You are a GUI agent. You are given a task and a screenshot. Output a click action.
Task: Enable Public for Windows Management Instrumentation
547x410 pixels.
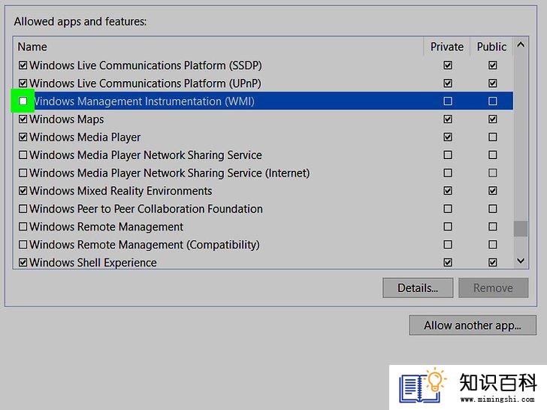[493, 101]
